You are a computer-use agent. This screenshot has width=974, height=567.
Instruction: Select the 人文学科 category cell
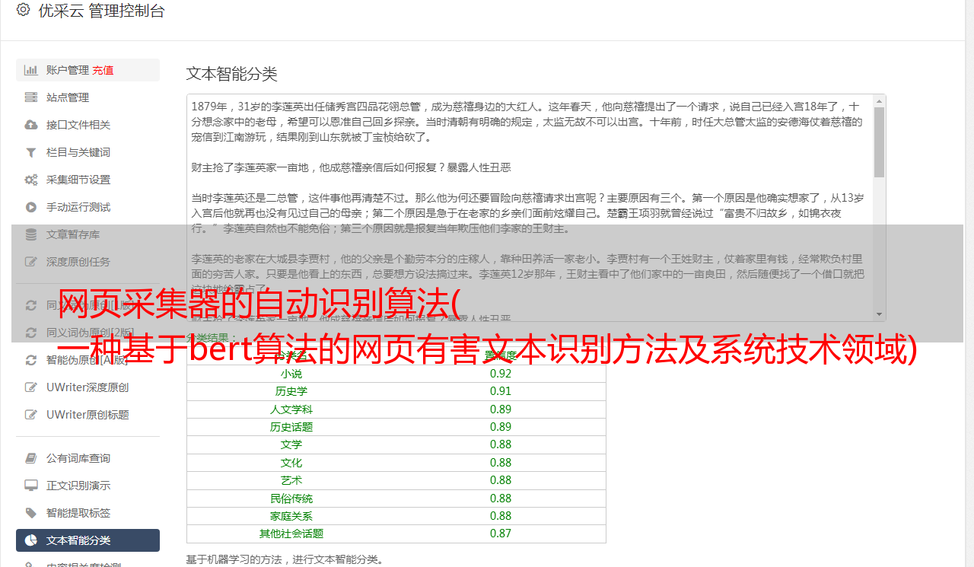coord(291,409)
